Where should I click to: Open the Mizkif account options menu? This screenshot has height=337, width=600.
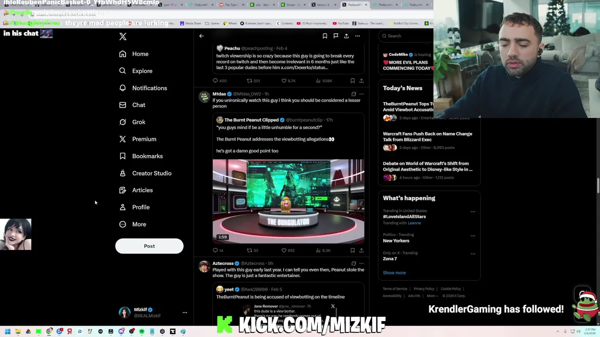(185, 312)
